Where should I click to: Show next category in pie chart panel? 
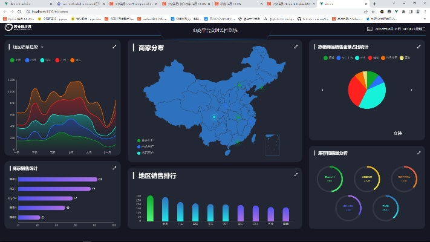coord(411,90)
